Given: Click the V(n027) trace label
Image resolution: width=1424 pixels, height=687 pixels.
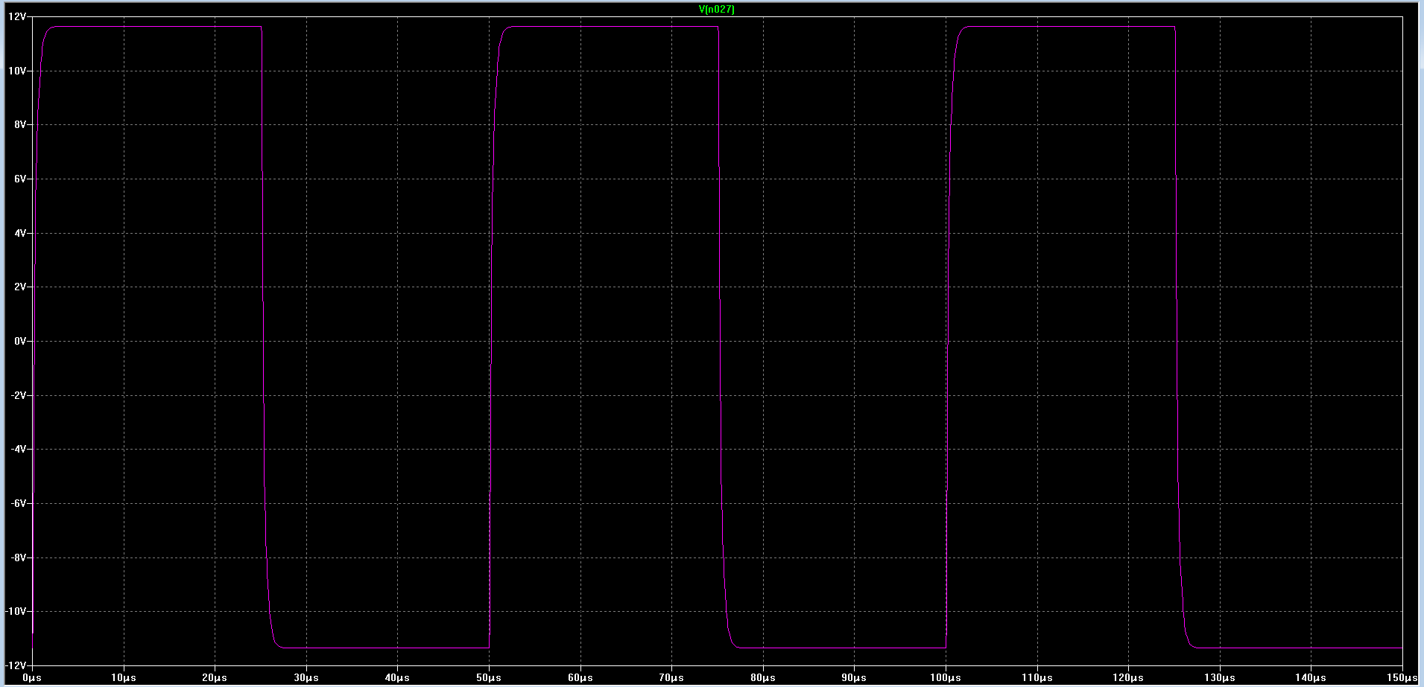Looking at the screenshot, I should pos(716,10).
